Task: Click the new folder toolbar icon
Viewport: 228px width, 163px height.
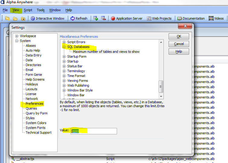Action: click(x=7, y=18)
